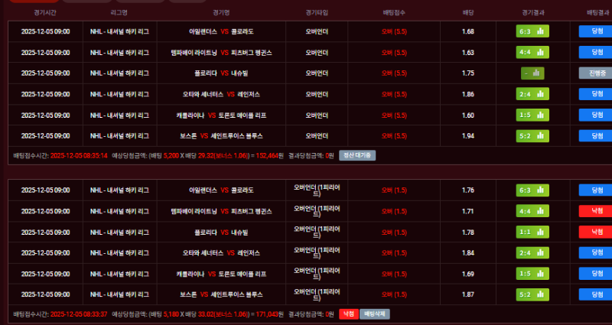Click the 1:1 score chart icon
Viewport: 612px width, 325px height.
pyautogui.click(x=539, y=232)
